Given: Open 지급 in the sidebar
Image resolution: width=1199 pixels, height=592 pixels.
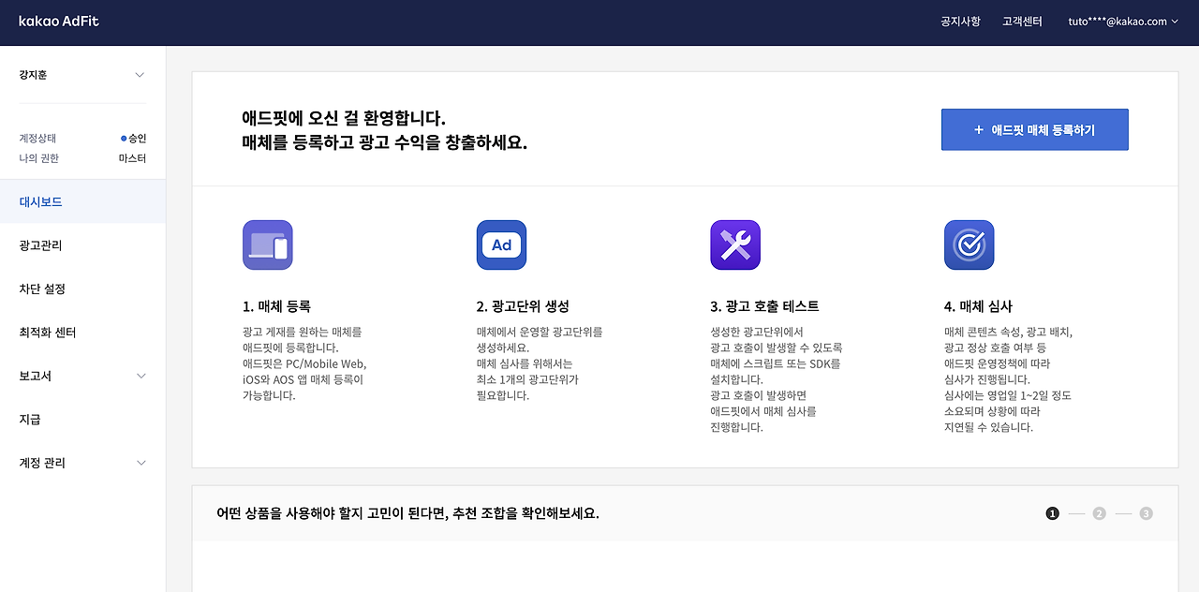Looking at the screenshot, I should [x=82, y=419].
